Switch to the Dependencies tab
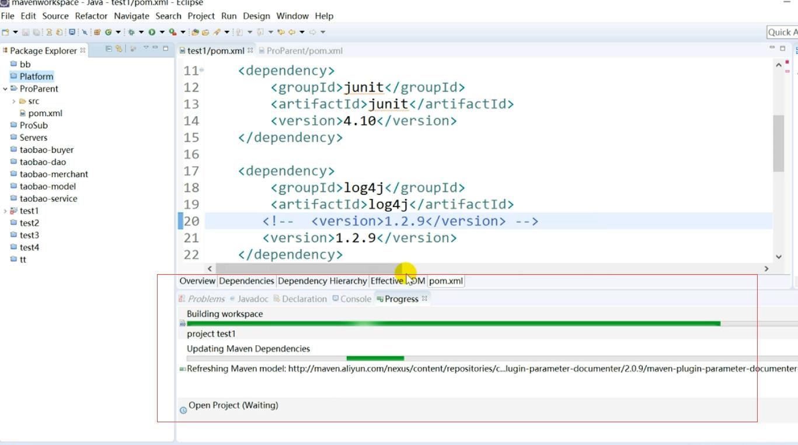 pyautogui.click(x=246, y=281)
